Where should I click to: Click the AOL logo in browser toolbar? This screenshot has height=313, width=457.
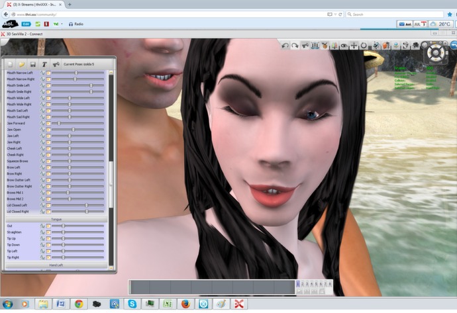(x=10, y=24)
